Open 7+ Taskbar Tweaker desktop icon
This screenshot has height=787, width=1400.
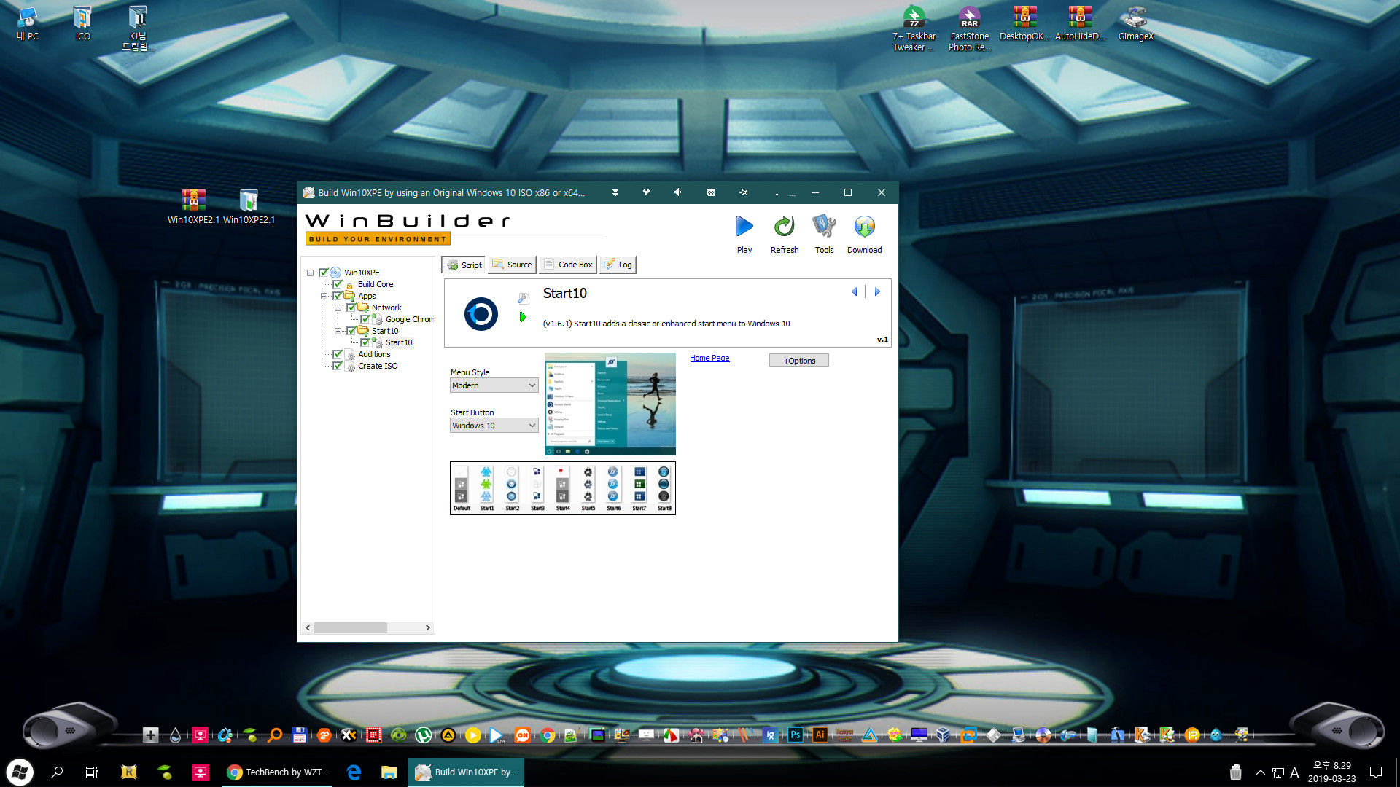(x=914, y=28)
